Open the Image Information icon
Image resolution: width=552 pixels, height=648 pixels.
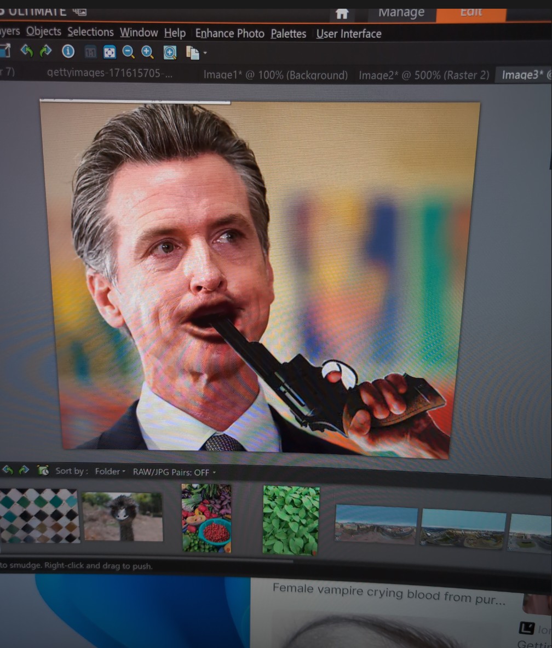(68, 51)
